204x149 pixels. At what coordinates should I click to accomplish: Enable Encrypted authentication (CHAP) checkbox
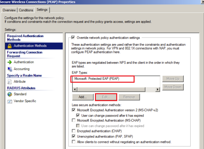point(73,131)
